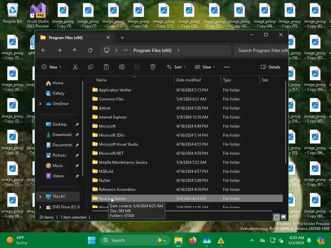Click the taskbar Search box

135,240
